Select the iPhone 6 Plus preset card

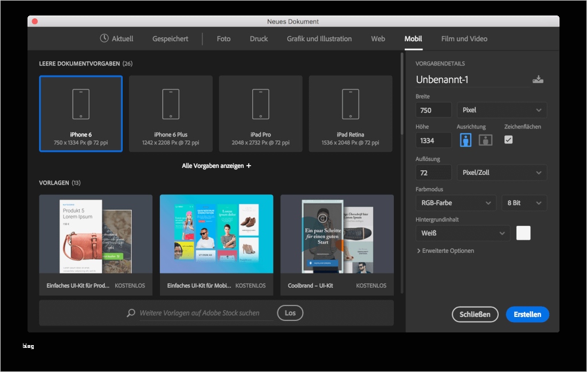coord(171,113)
